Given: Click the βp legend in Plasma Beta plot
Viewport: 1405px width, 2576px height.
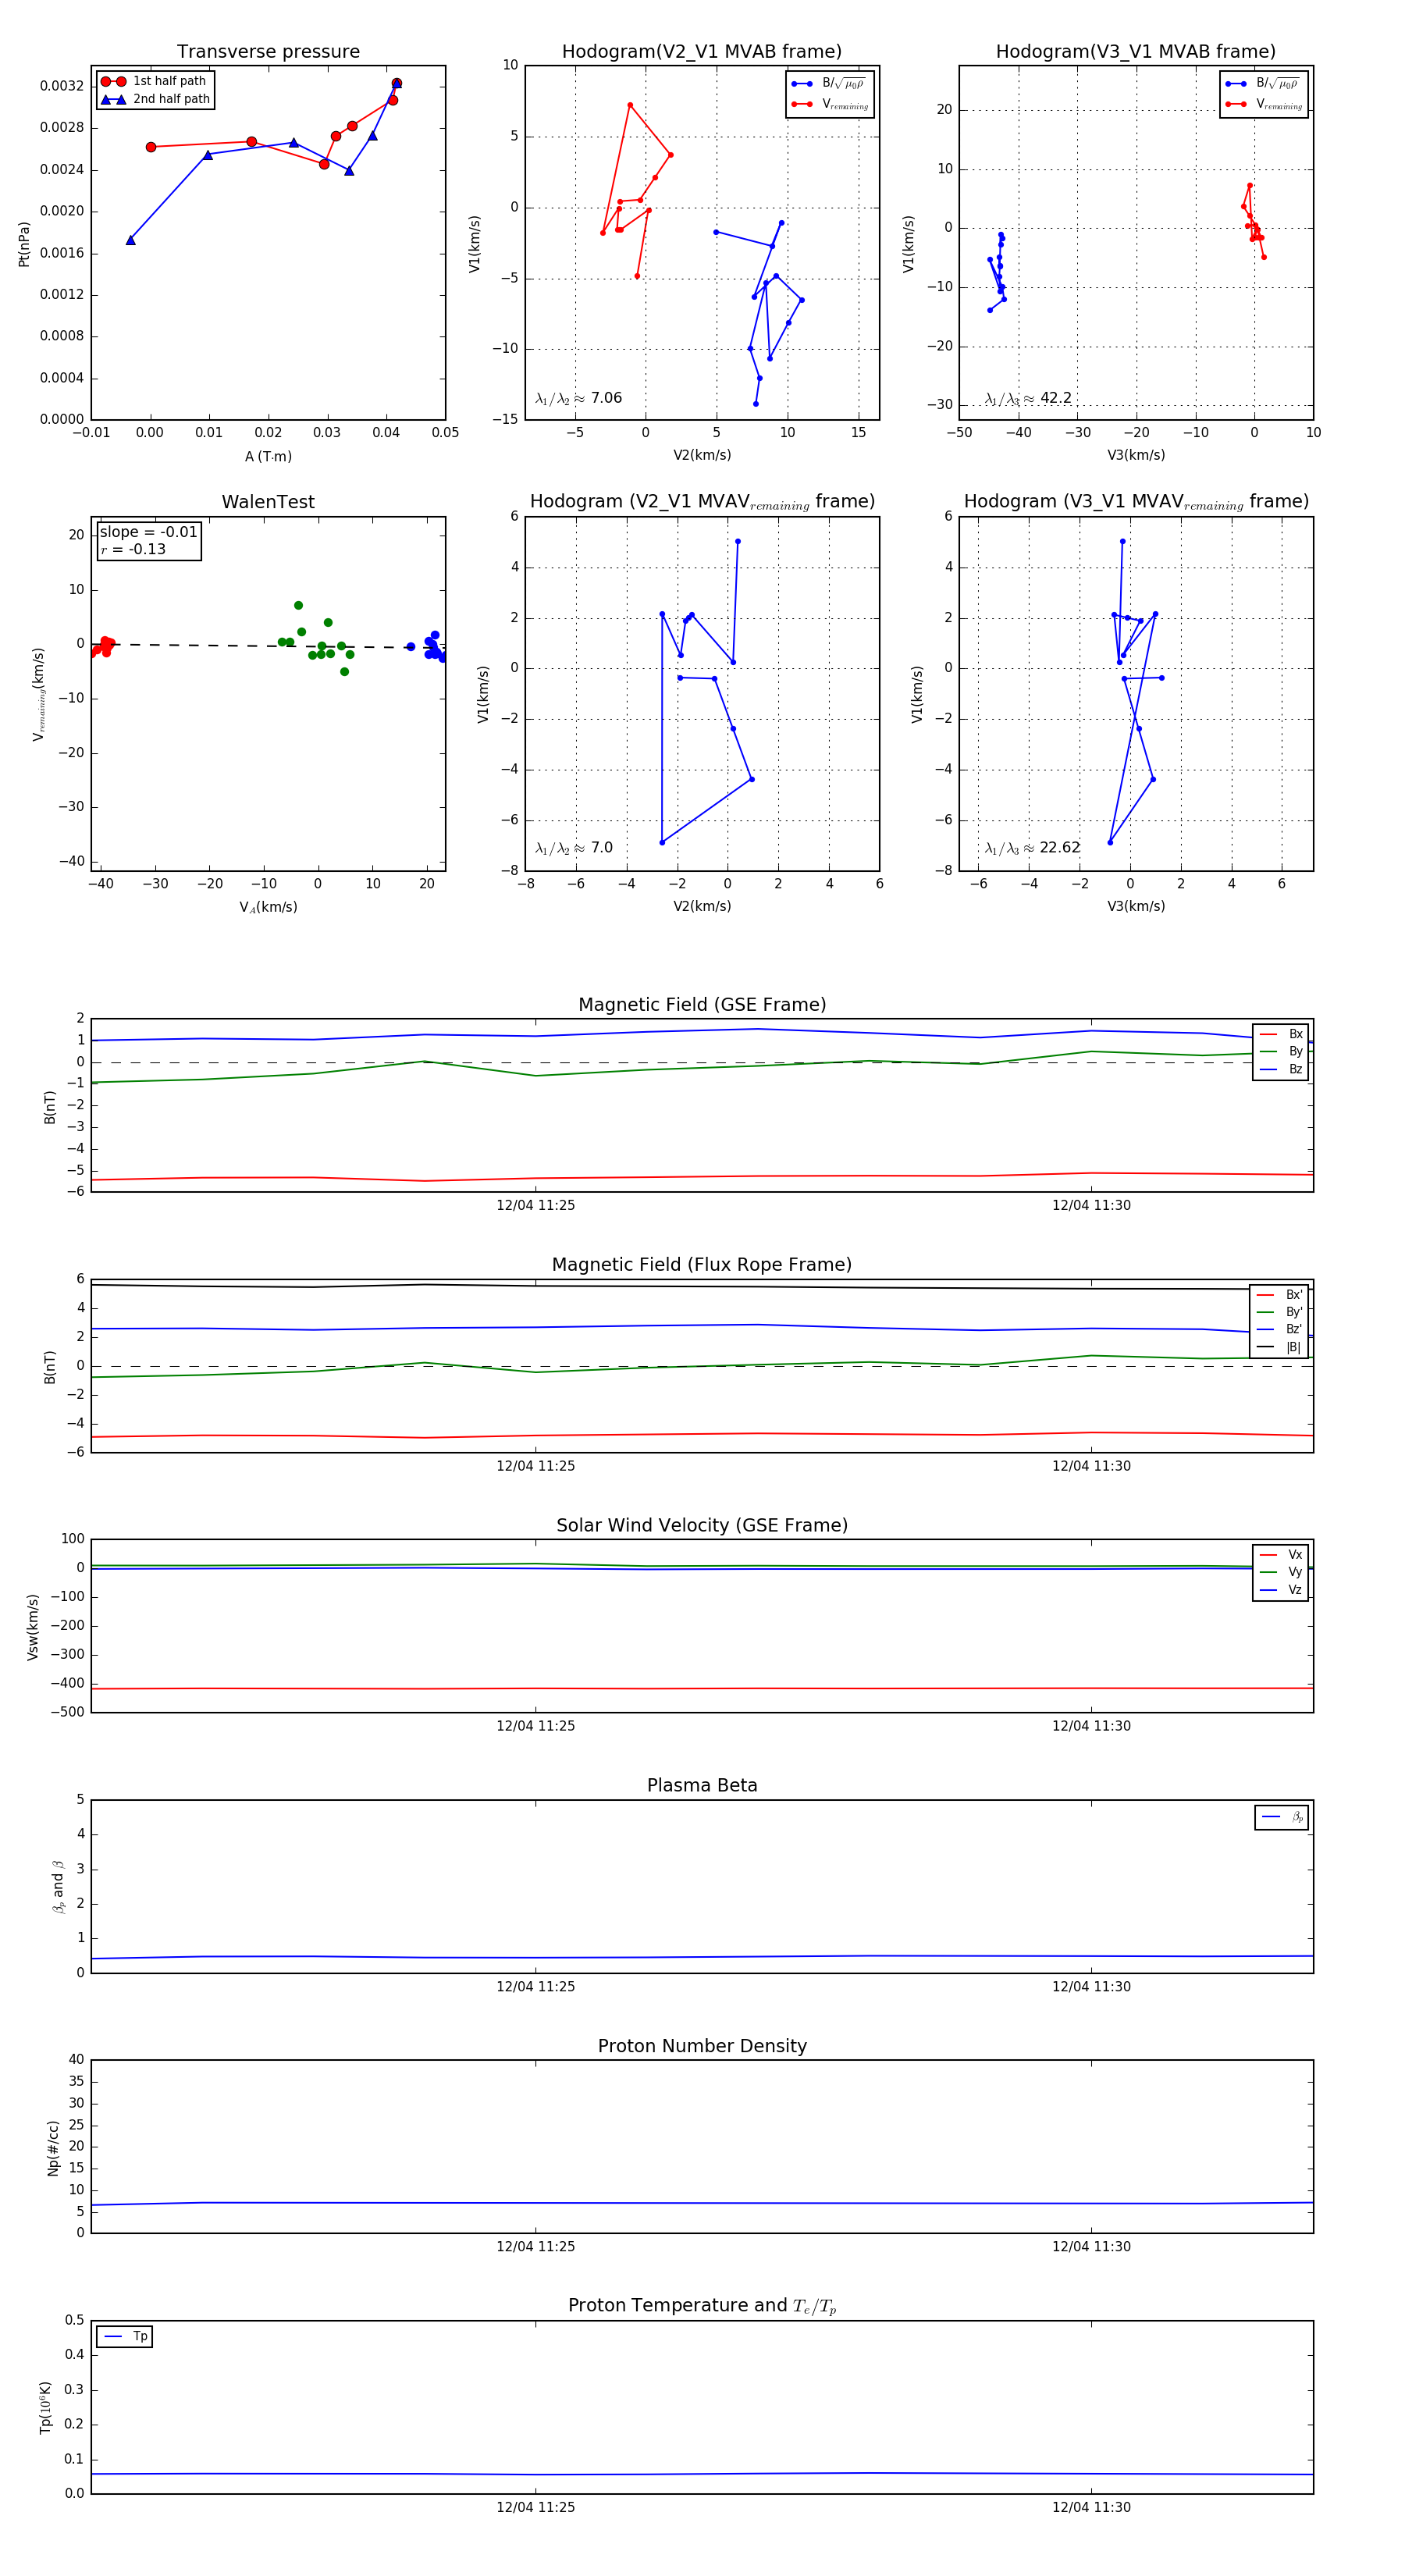Looking at the screenshot, I should tap(1282, 1817).
